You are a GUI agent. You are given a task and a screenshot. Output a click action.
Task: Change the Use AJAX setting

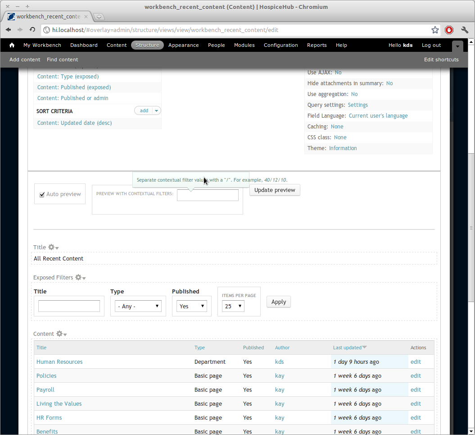point(338,73)
